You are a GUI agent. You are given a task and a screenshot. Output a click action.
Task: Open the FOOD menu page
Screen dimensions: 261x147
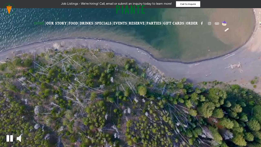[73, 23]
